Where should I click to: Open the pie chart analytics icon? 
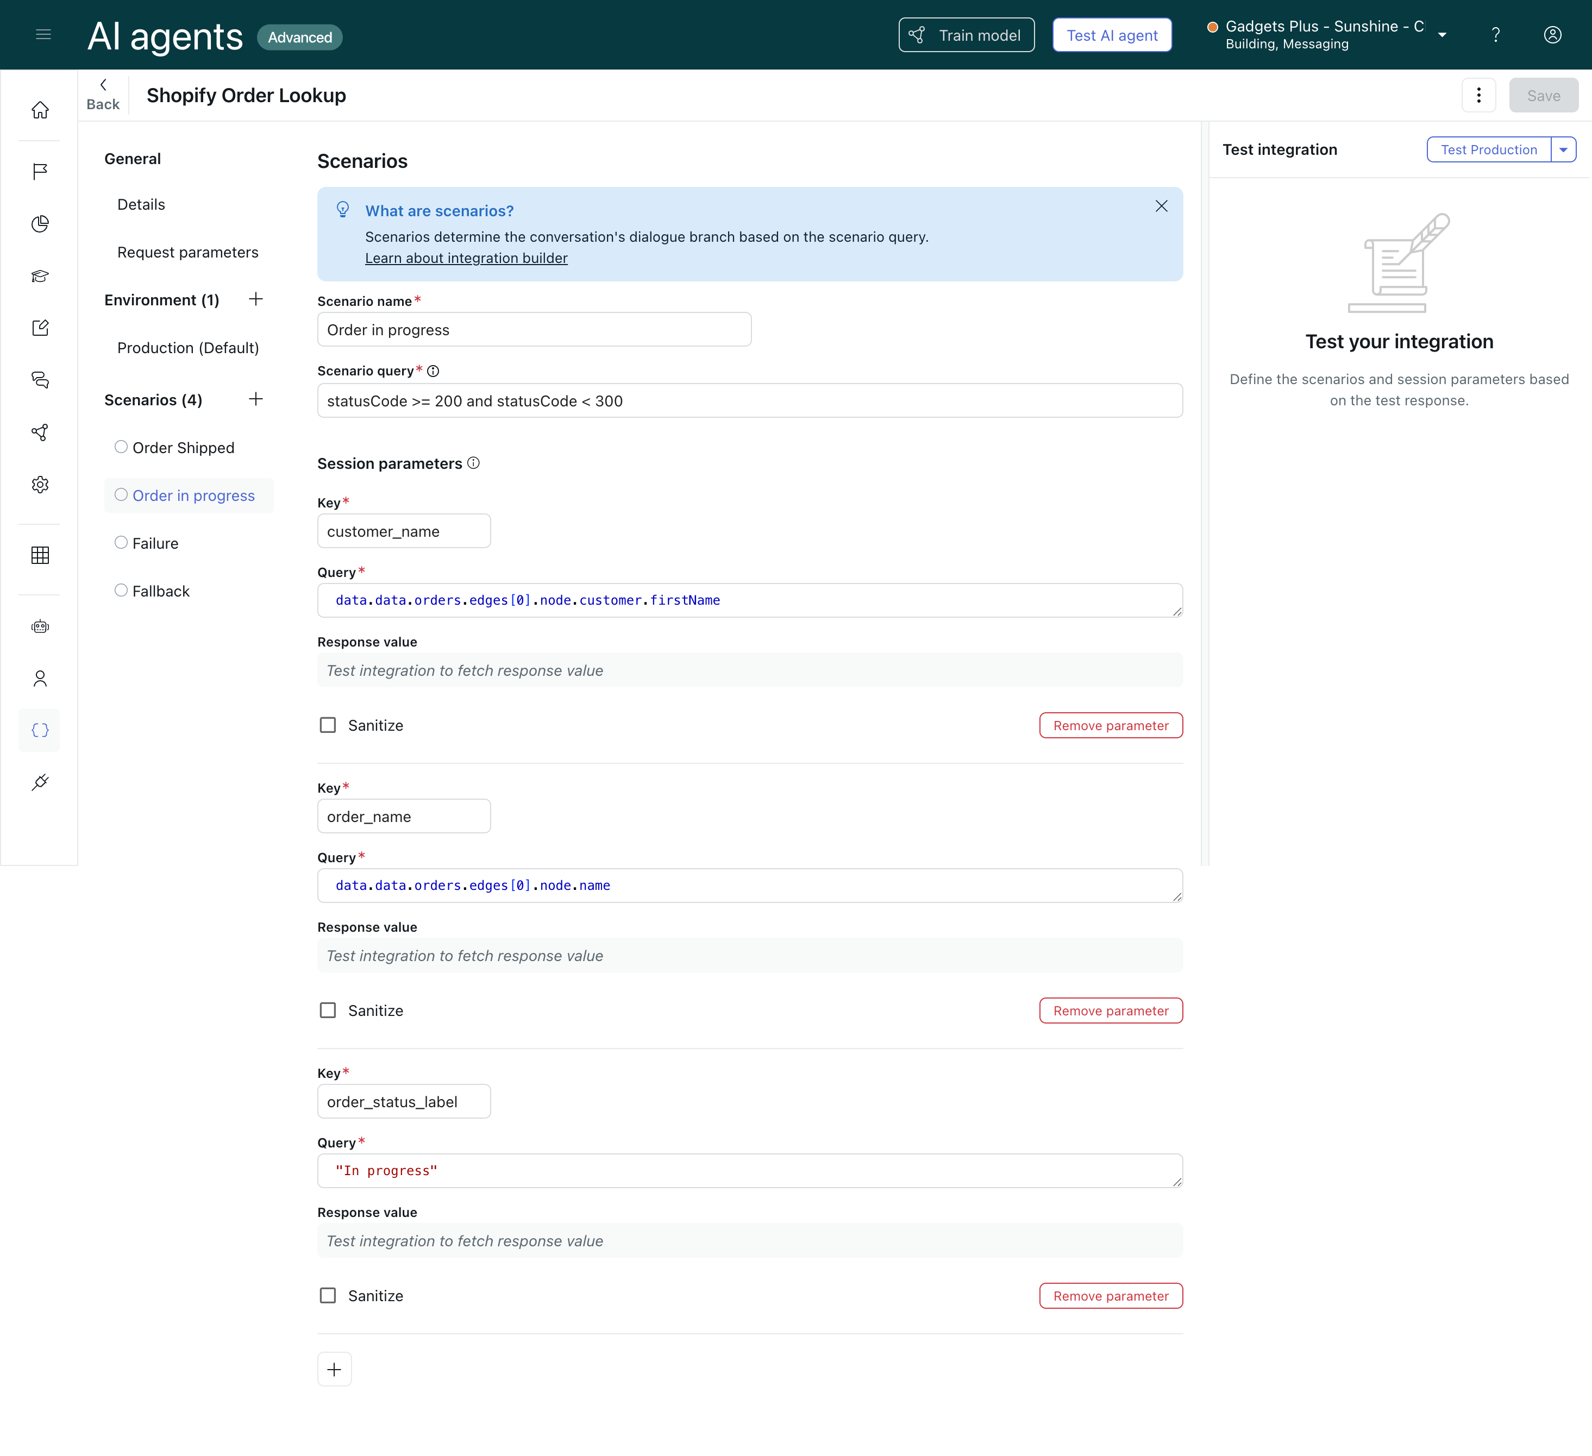tap(40, 224)
